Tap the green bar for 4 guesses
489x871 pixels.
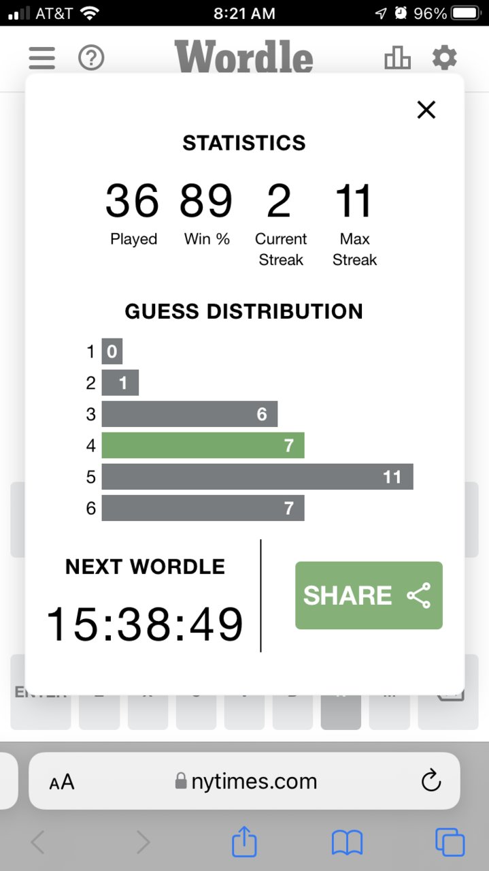[x=203, y=445]
